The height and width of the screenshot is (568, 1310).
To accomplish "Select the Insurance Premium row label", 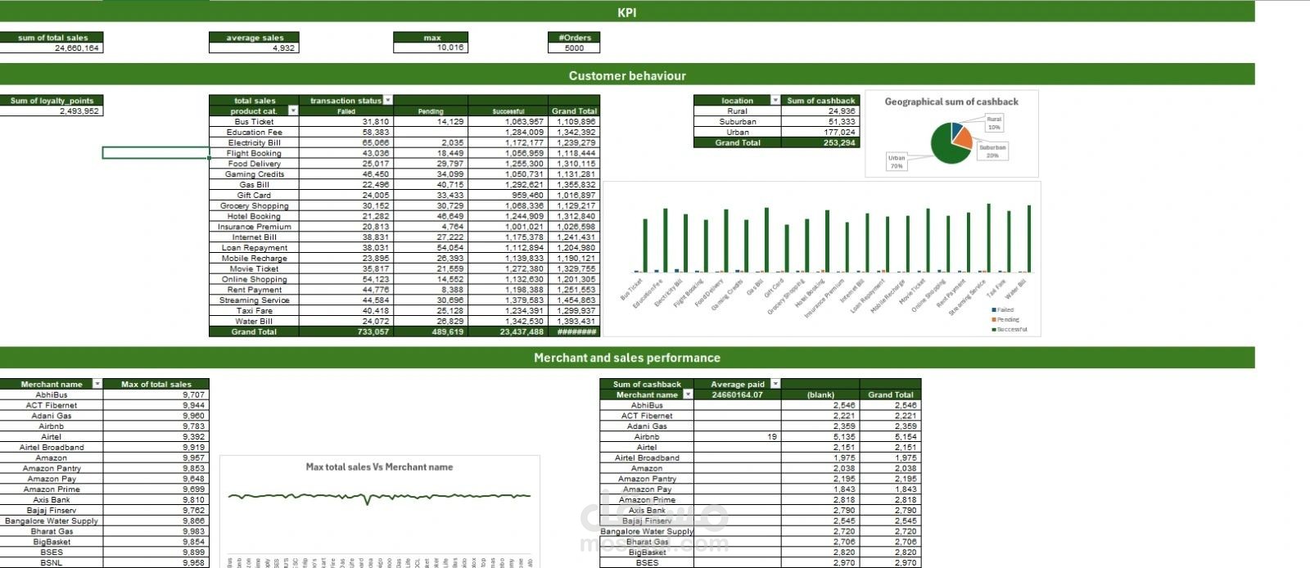I will click(x=254, y=227).
